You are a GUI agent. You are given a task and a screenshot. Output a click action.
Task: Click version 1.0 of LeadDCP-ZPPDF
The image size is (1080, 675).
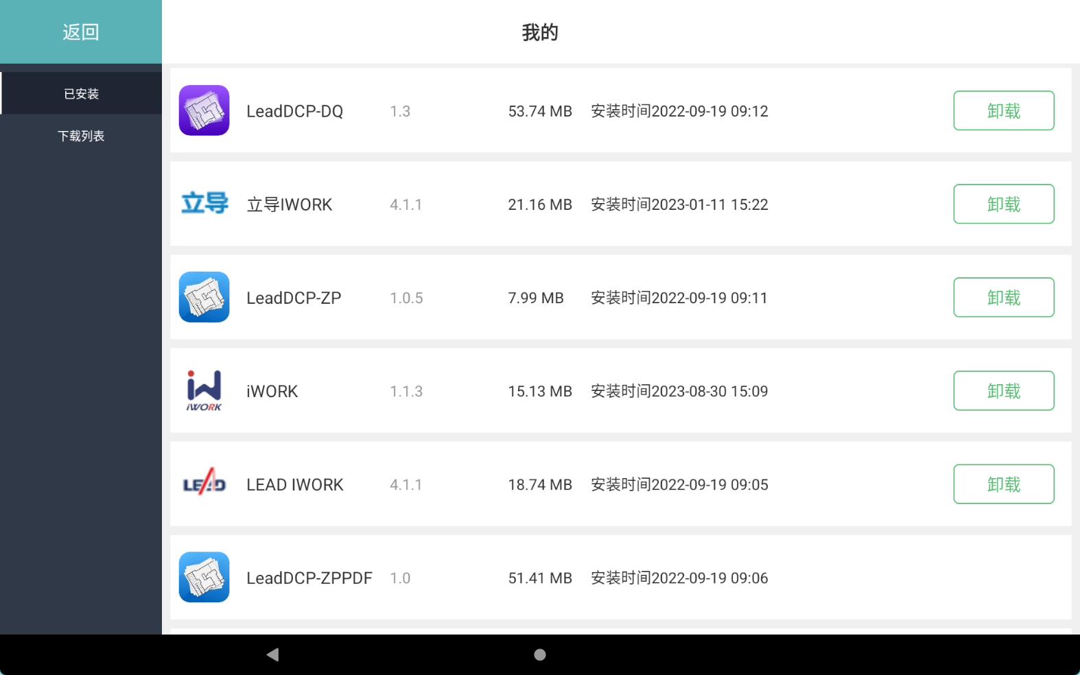[x=400, y=578]
